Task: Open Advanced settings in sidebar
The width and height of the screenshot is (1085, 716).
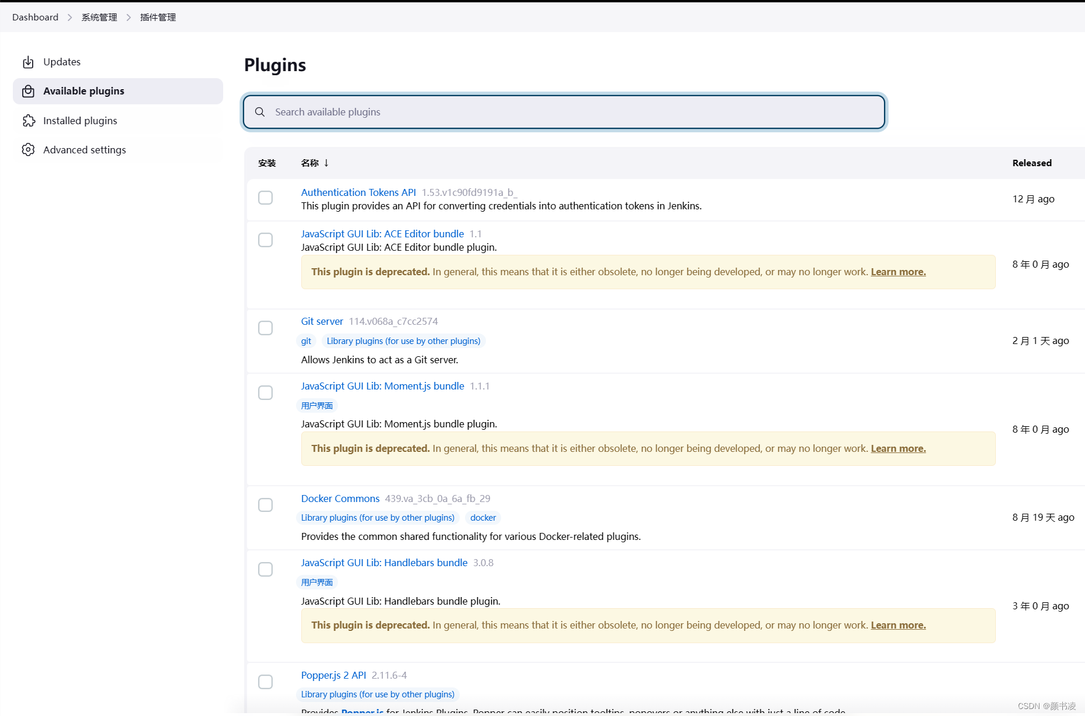Action: [118, 150]
